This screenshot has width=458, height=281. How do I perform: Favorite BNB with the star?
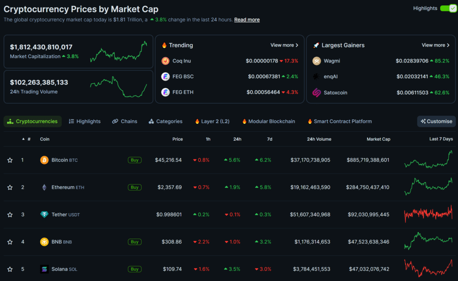coord(10,242)
